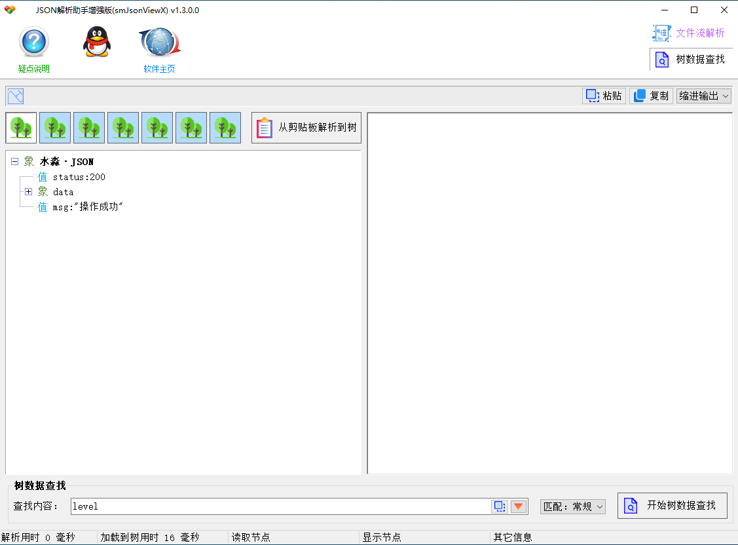Click the paste icon inside search field
This screenshot has height=545, width=738.
(500, 506)
